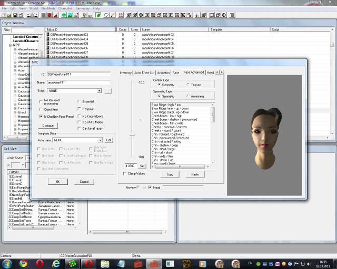Click the pencil edit toolbar icon
The image size is (337, 269).
[x=113, y=15]
